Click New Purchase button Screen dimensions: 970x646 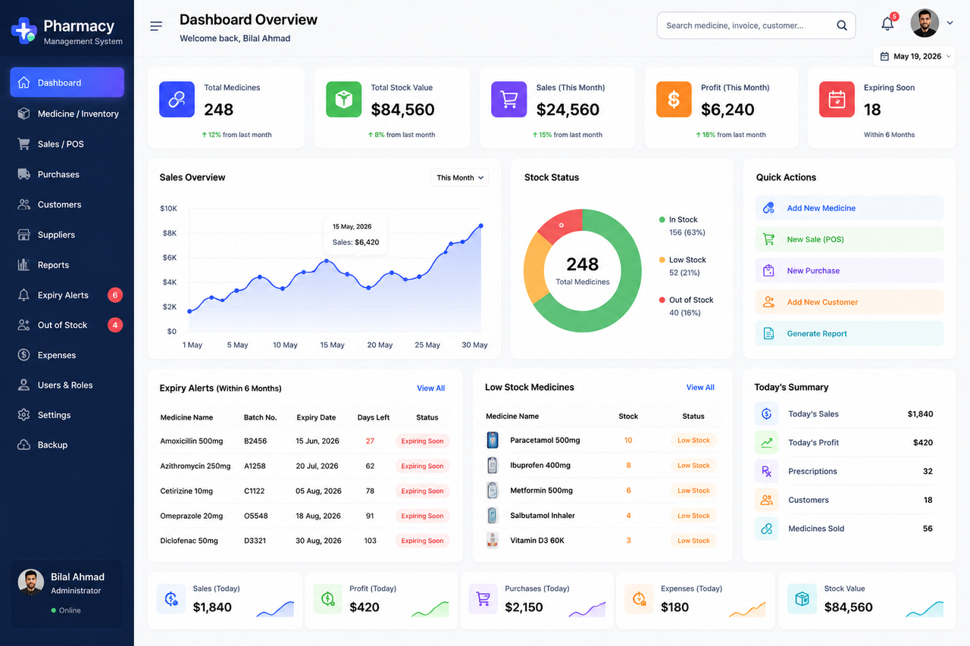point(850,270)
